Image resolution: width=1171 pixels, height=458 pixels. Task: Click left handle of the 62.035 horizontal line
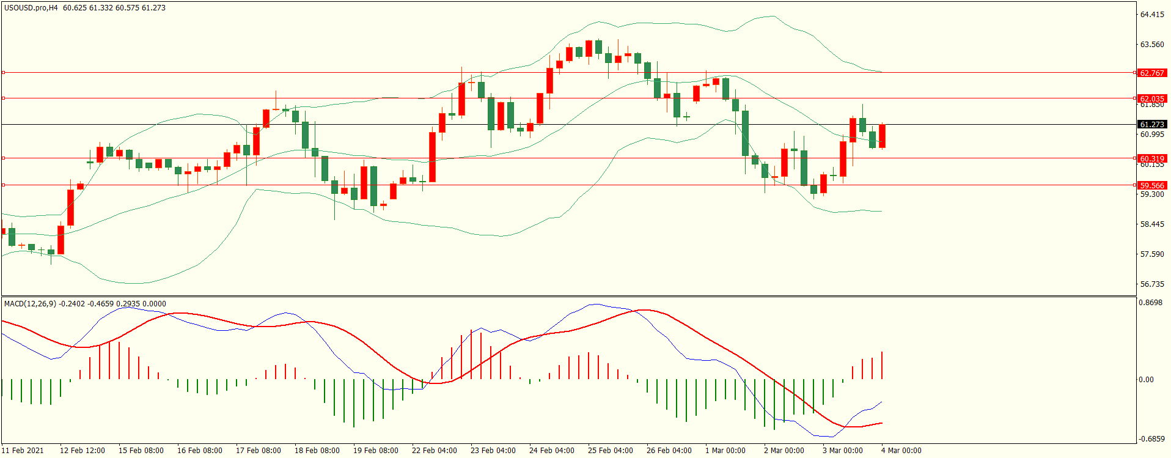[x=4, y=98]
